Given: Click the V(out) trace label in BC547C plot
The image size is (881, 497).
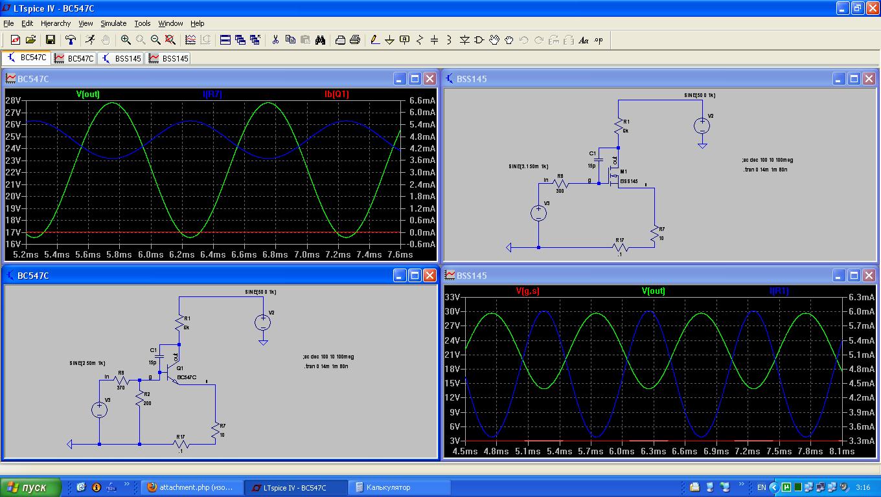Looking at the screenshot, I should 88,94.
